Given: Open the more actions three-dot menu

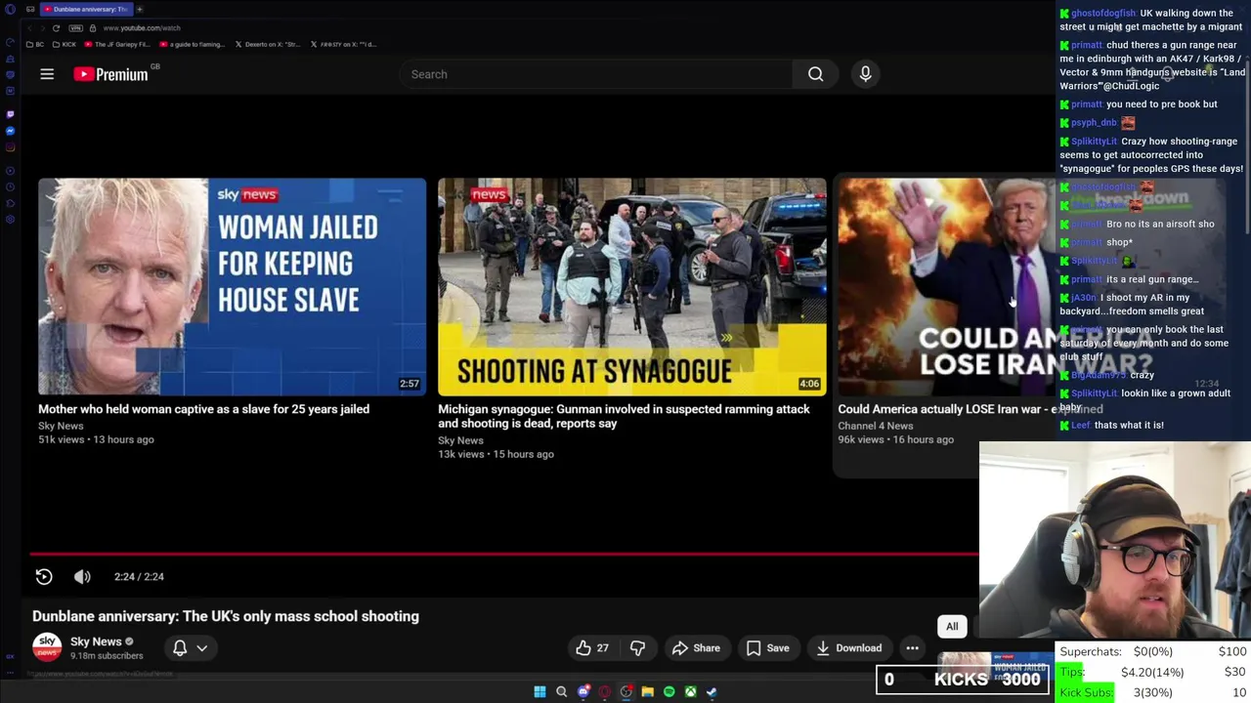Looking at the screenshot, I should tap(912, 648).
